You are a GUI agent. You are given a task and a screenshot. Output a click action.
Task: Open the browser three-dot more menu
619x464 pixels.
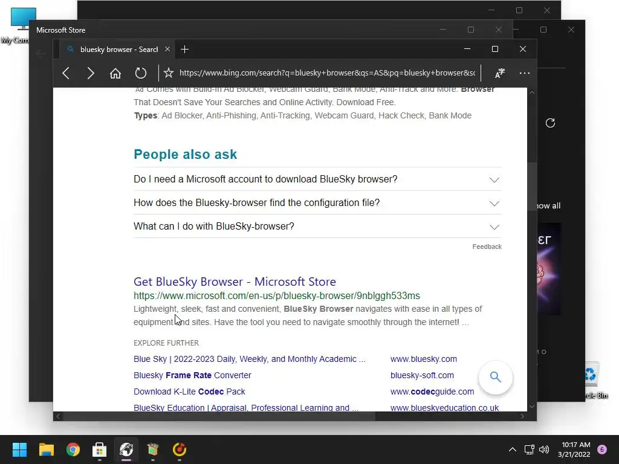click(x=524, y=73)
